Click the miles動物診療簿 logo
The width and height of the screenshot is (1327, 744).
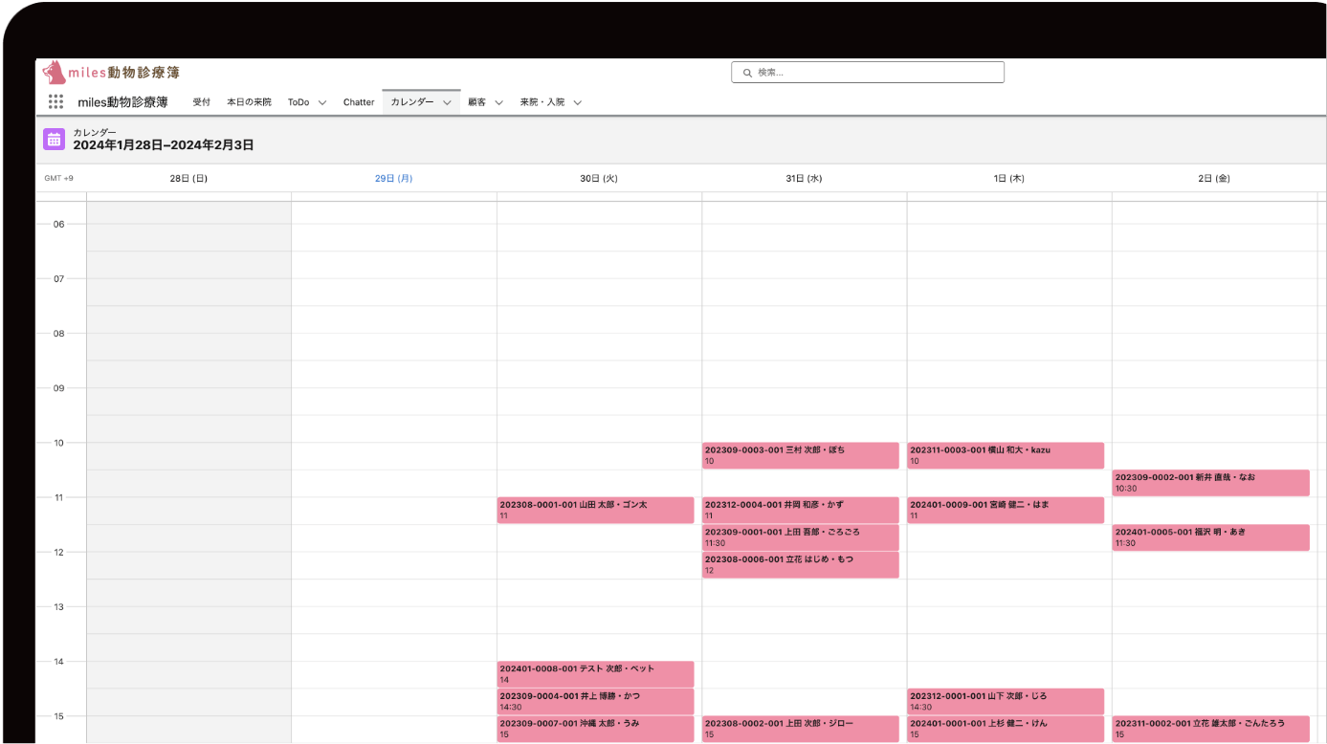111,73
